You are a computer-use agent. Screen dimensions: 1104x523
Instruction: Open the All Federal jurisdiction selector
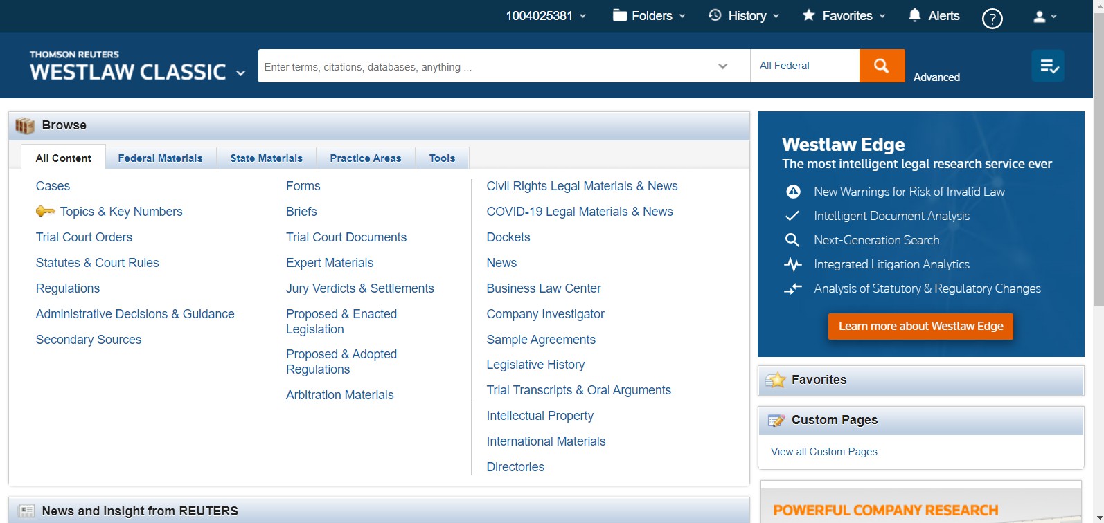click(803, 66)
